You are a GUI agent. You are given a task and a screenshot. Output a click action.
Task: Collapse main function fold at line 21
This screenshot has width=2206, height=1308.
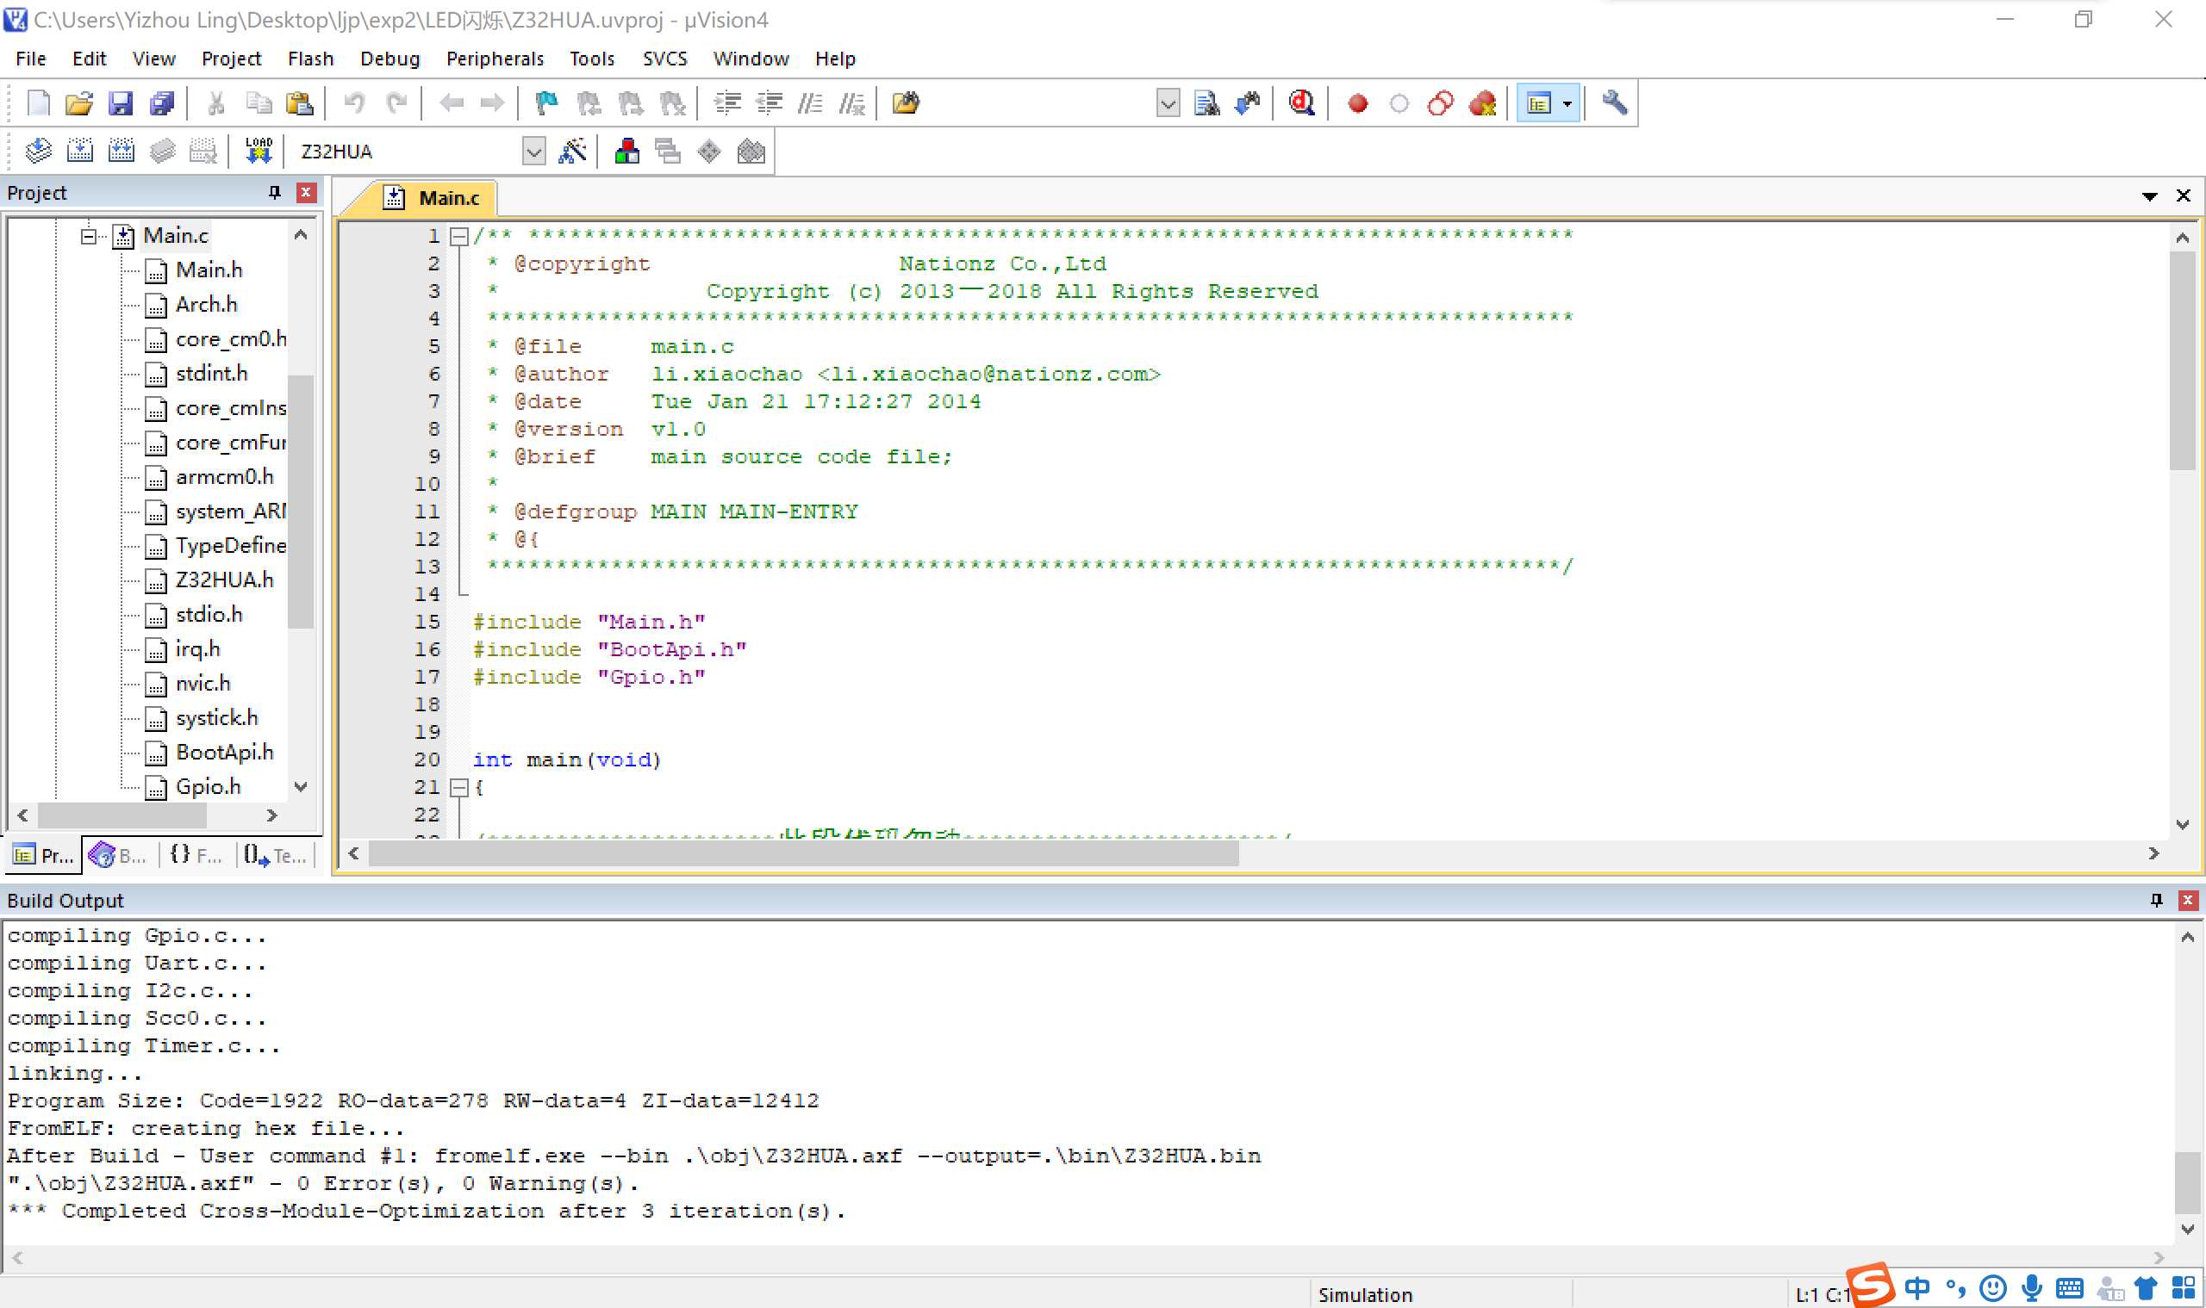[458, 788]
